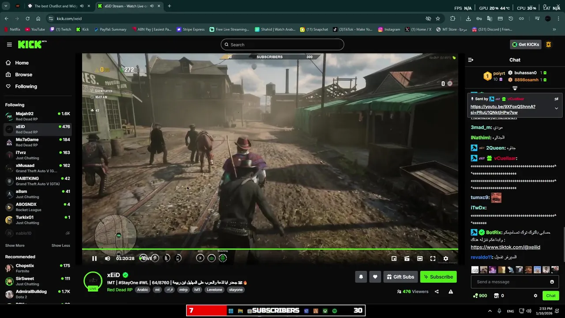Click the green Subscribe button

click(x=438, y=277)
